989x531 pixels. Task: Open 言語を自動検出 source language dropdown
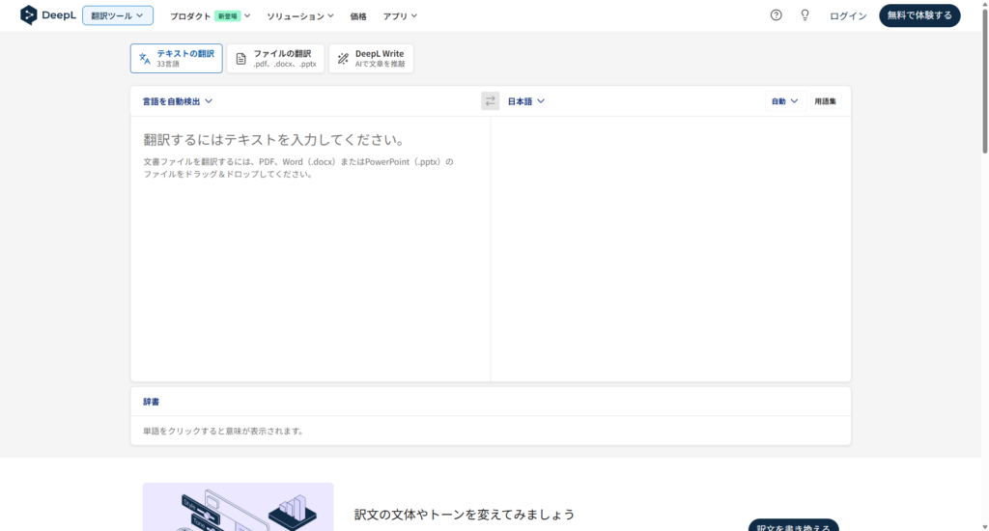pos(178,101)
